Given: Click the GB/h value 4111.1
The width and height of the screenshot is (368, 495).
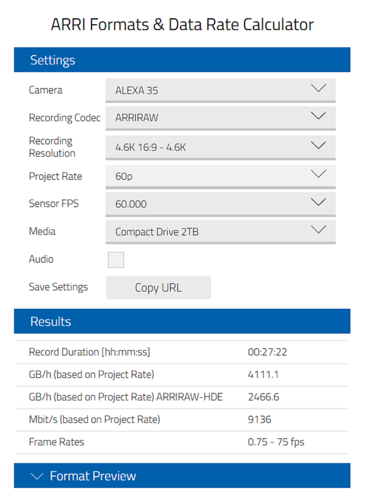Looking at the screenshot, I should tap(263, 374).
